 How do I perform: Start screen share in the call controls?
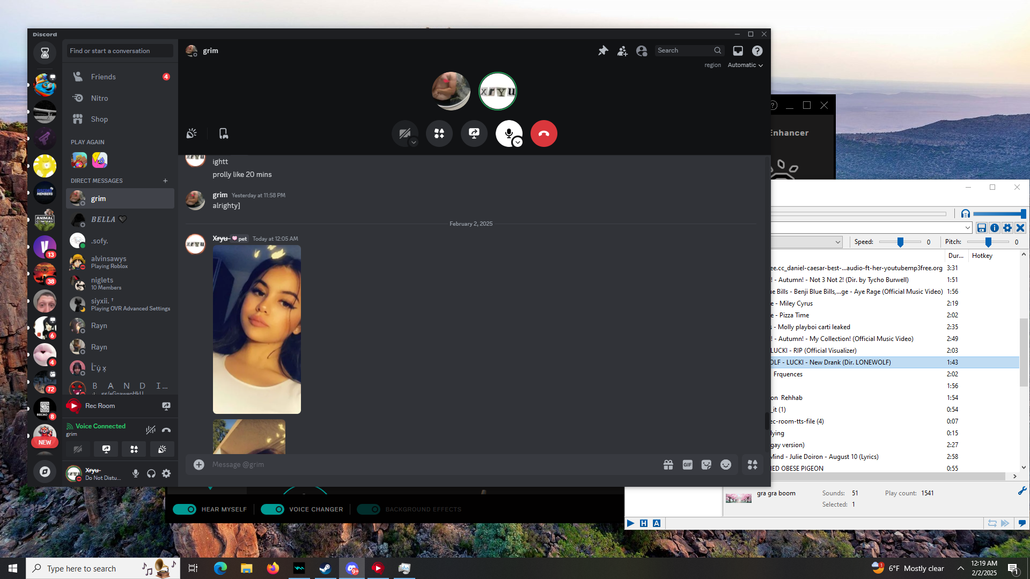(x=474, y=133)
